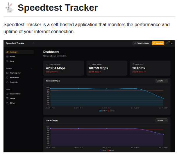
Task: Click the GitHub code brackets icon
Action: coord(7,103)
